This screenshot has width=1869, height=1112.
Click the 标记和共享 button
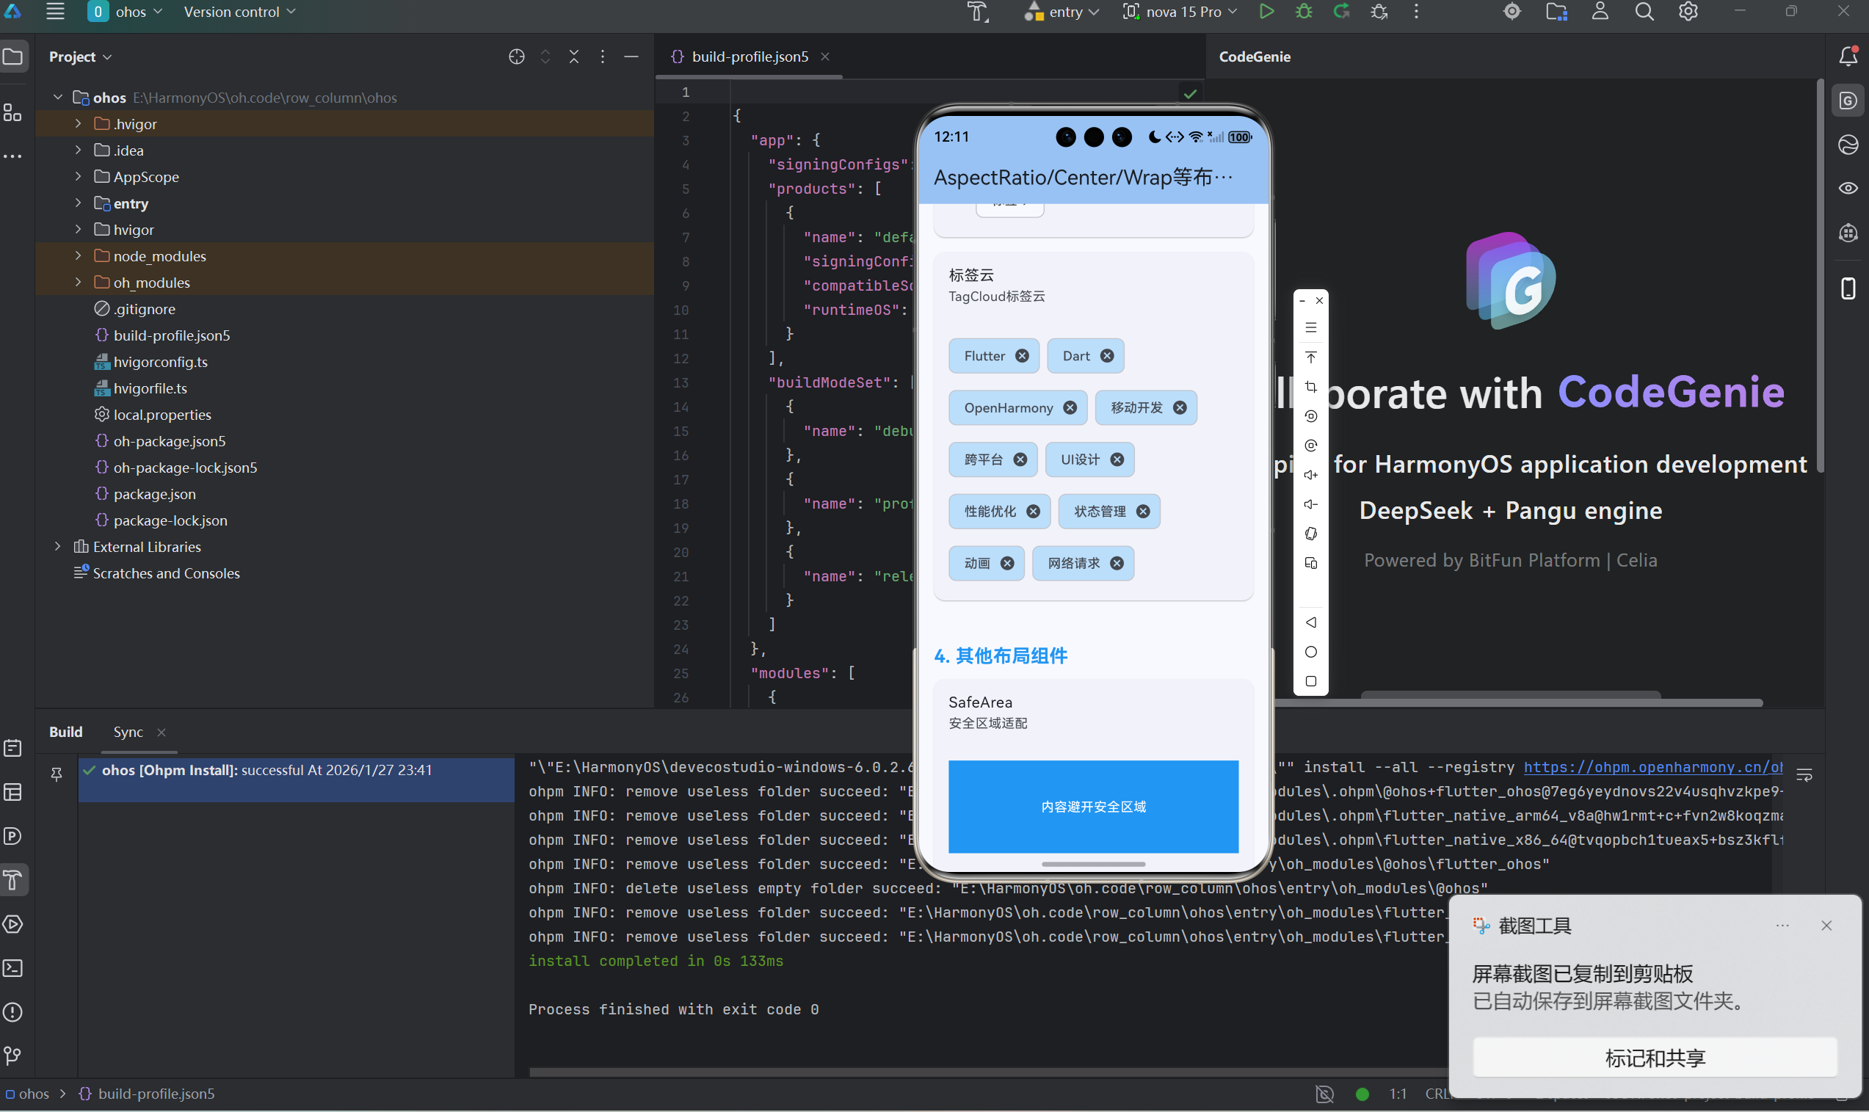1655,1057
